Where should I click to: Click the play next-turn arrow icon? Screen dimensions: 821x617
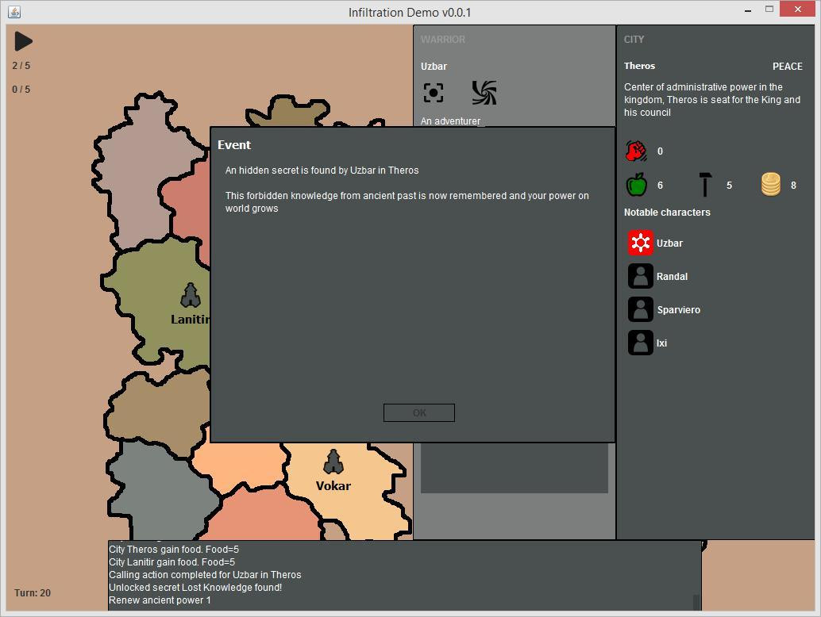[23, 41]
